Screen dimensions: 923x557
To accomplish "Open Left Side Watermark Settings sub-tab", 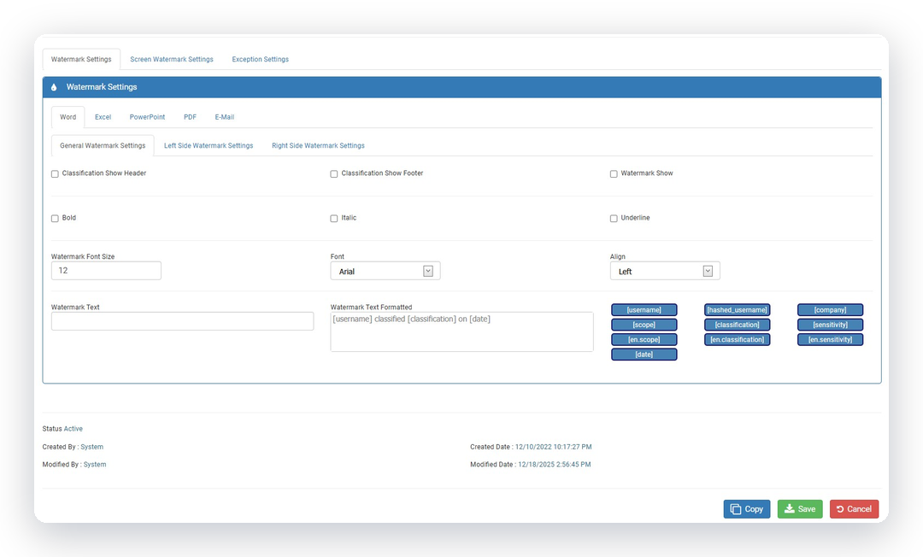I will (x=209, y=145).
